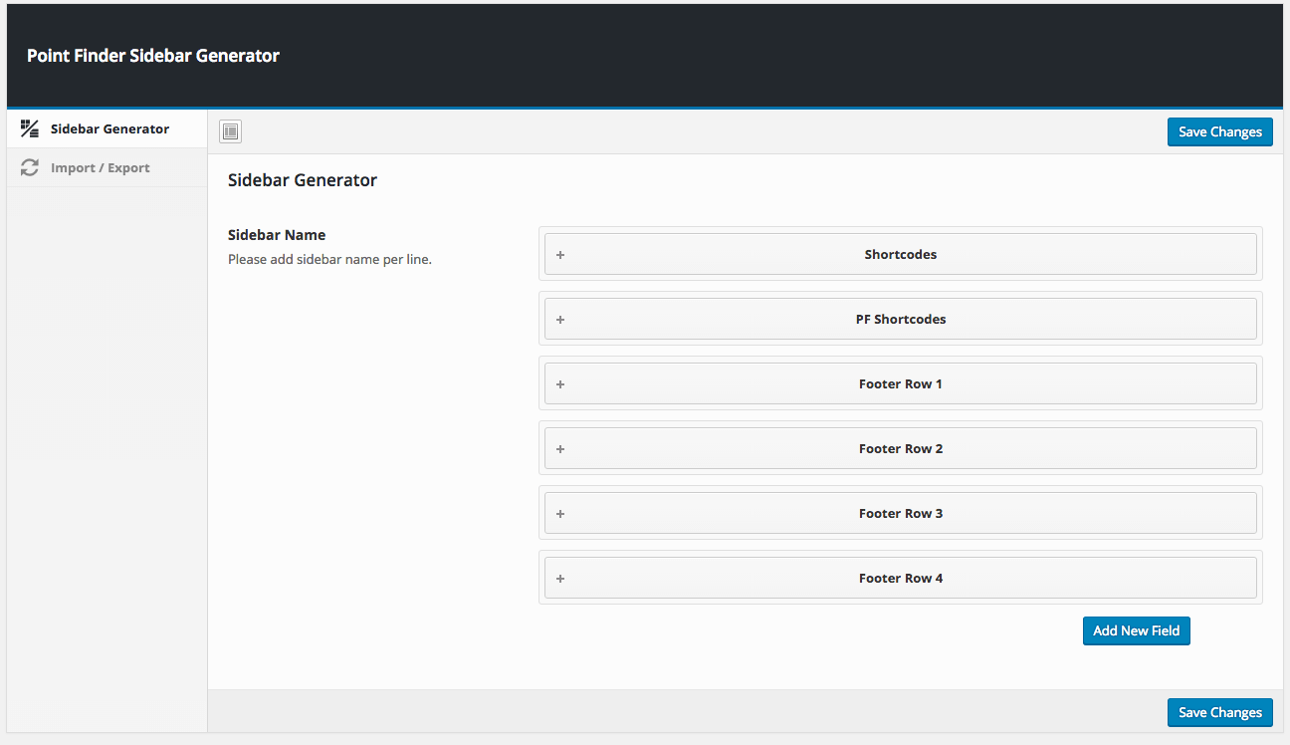Viewport: 1290px width, 745px height.
Task: Click the plus icon beside Shortcodes row
Action: coord(560,255)
